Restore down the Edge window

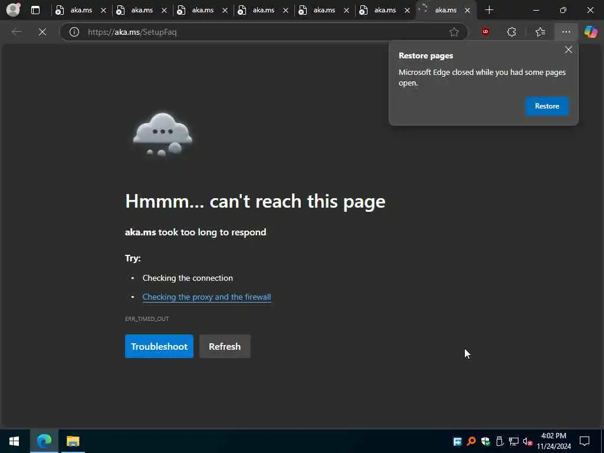pyautogui.click(x=563, y=10)
